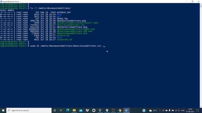Viewport: 202px width, 113px height.
Task: Click the microphone tray icon
Action: click(x=169, y=110)
